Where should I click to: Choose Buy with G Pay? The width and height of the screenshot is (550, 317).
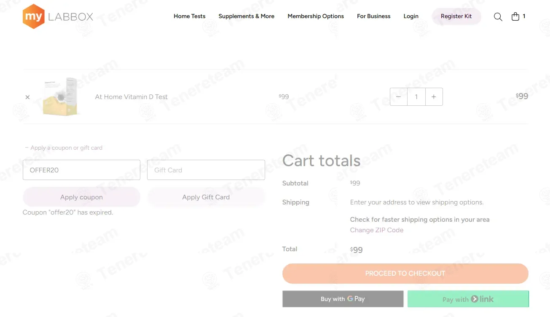[343, 299]
